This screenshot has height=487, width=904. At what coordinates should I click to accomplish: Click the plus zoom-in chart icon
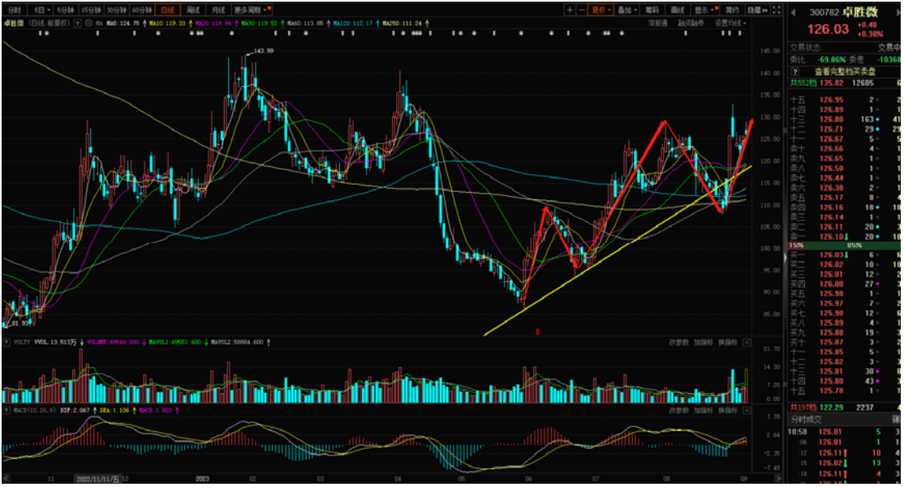click(570, 10)
